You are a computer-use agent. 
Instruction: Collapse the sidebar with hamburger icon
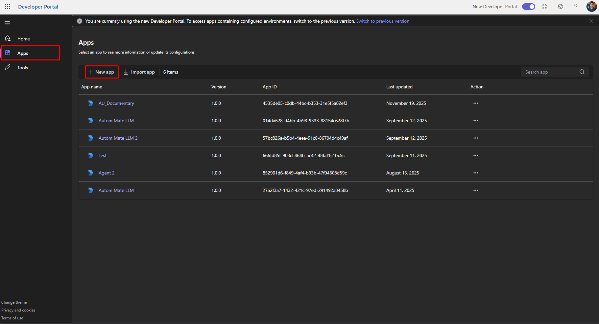pyautogui.click(x=7, y=23)
